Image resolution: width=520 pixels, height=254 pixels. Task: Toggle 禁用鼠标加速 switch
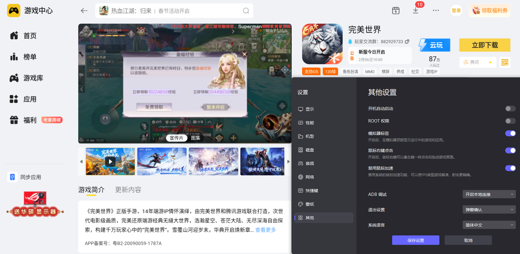pyautogui.click(x=510, y=168)
